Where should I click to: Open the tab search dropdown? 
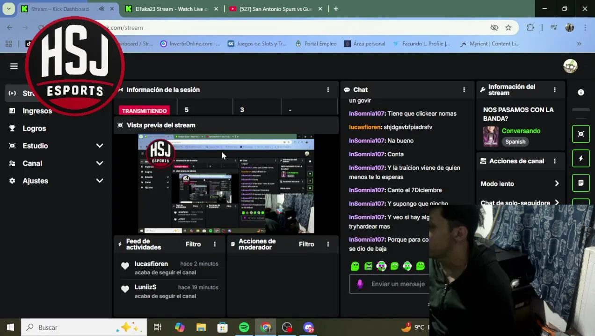[8, 9]
